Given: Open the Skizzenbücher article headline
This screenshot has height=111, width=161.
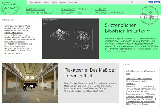Looking at the screenshot, I should click(x=126, y=28).
